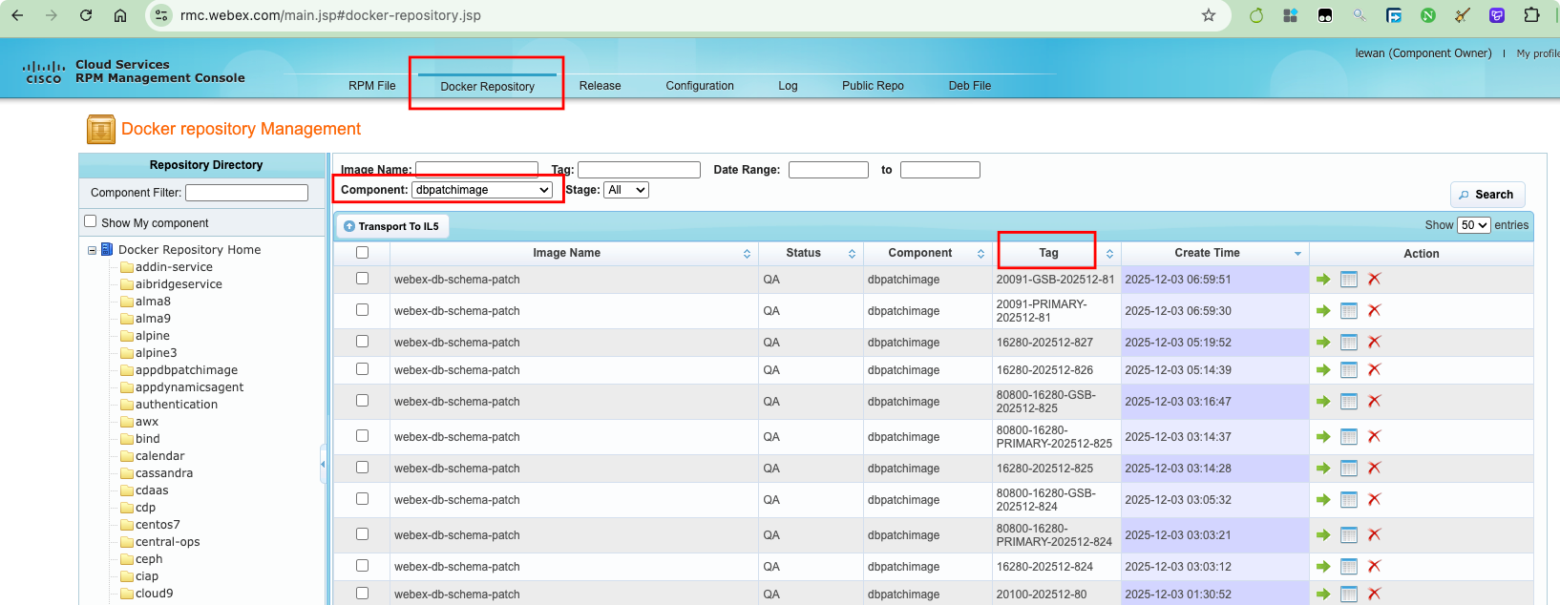Click the Docker repository Management box icon
Screen dimensions: 1560x605
coord(100,129)
